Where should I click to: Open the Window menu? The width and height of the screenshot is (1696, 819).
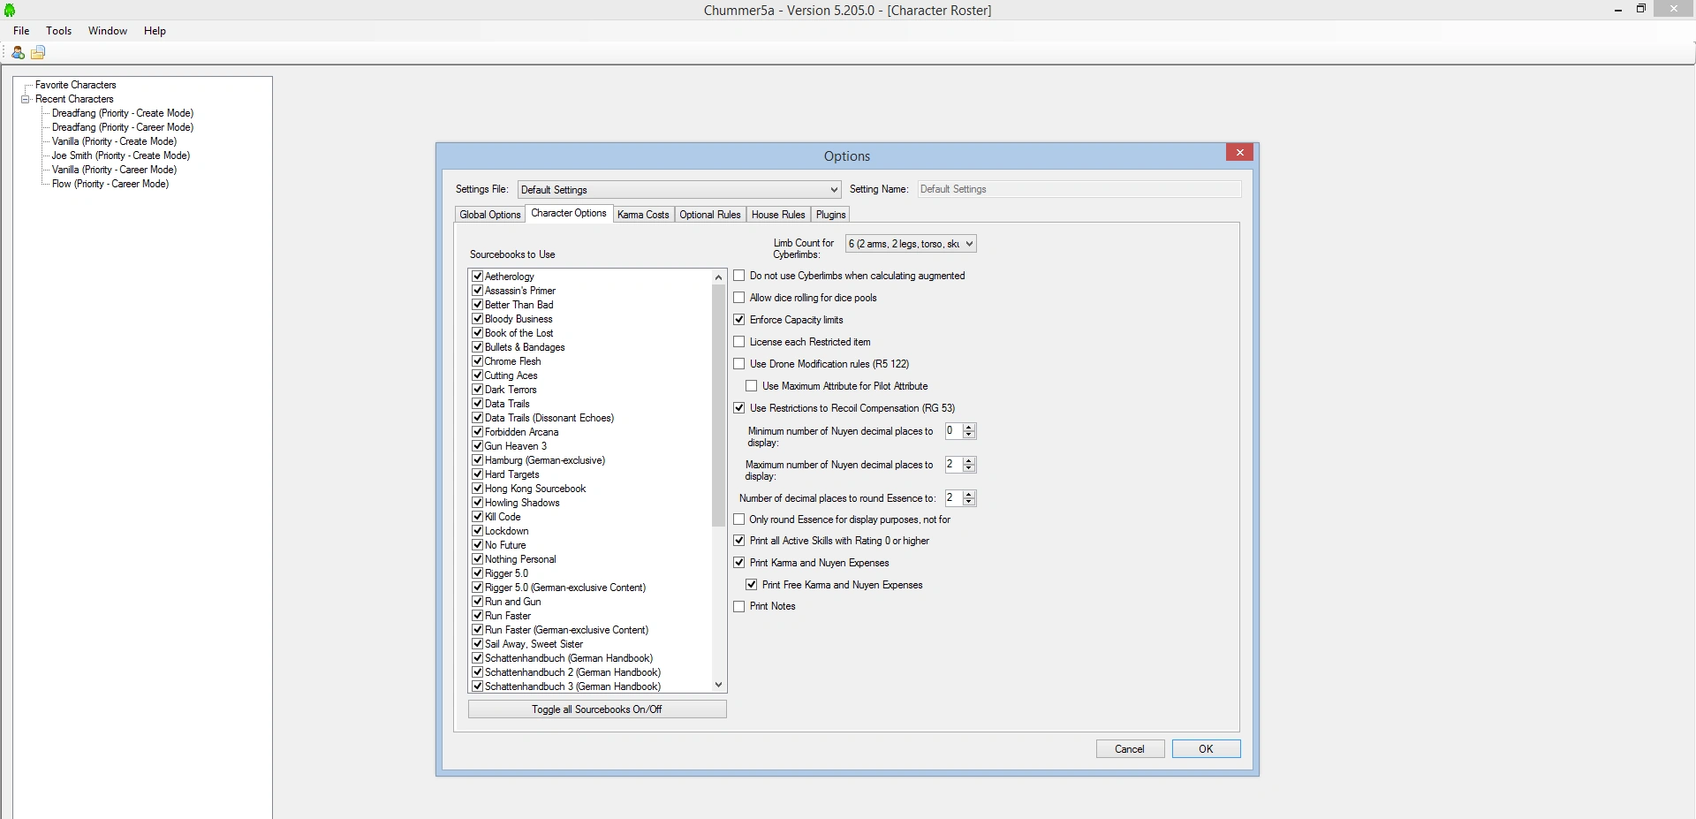108,31
